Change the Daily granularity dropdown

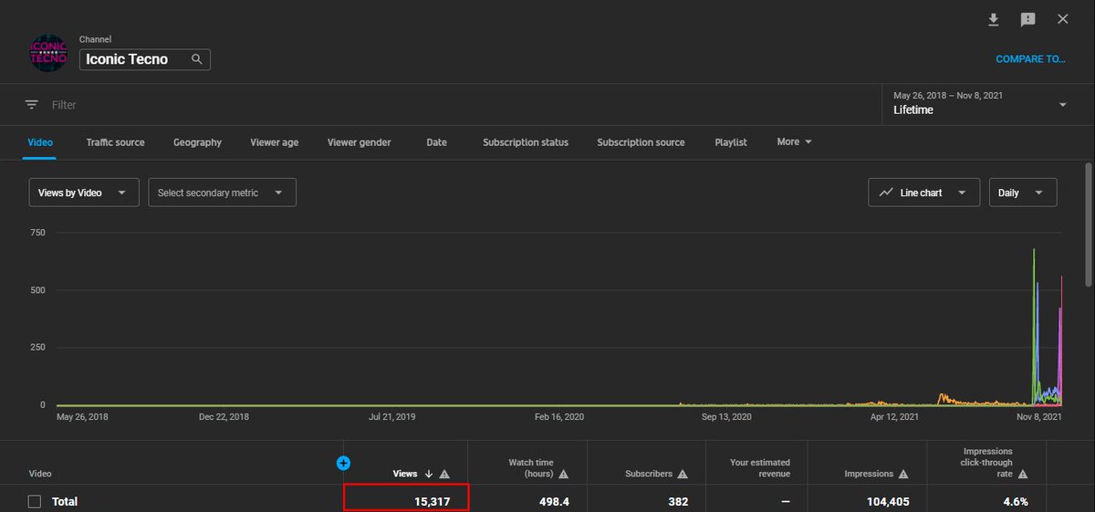click(x=1023, y=193)
